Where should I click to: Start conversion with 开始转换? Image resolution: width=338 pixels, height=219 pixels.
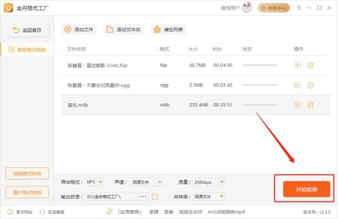[306, 189]
